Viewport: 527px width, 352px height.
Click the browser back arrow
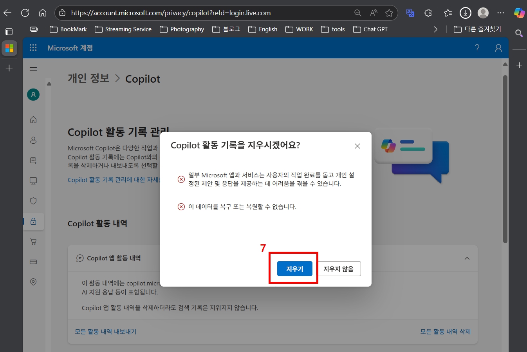point(7,13)
